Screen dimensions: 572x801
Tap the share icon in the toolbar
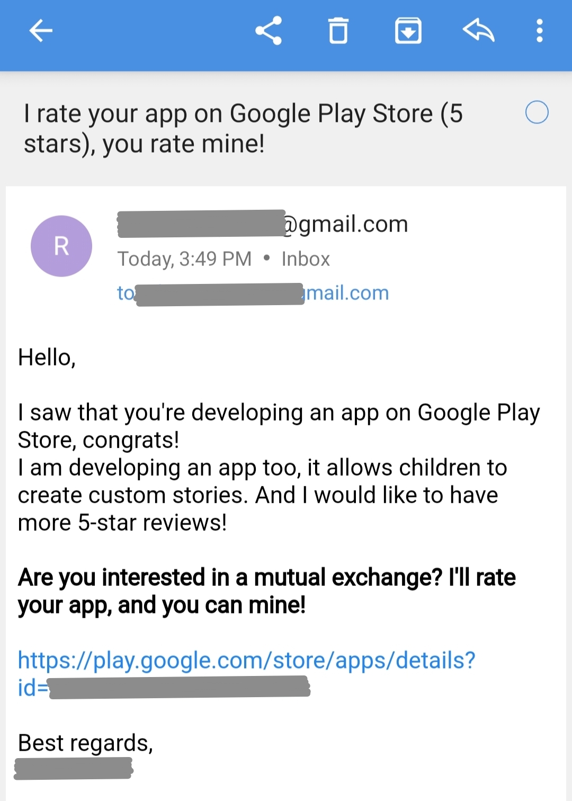269,31
